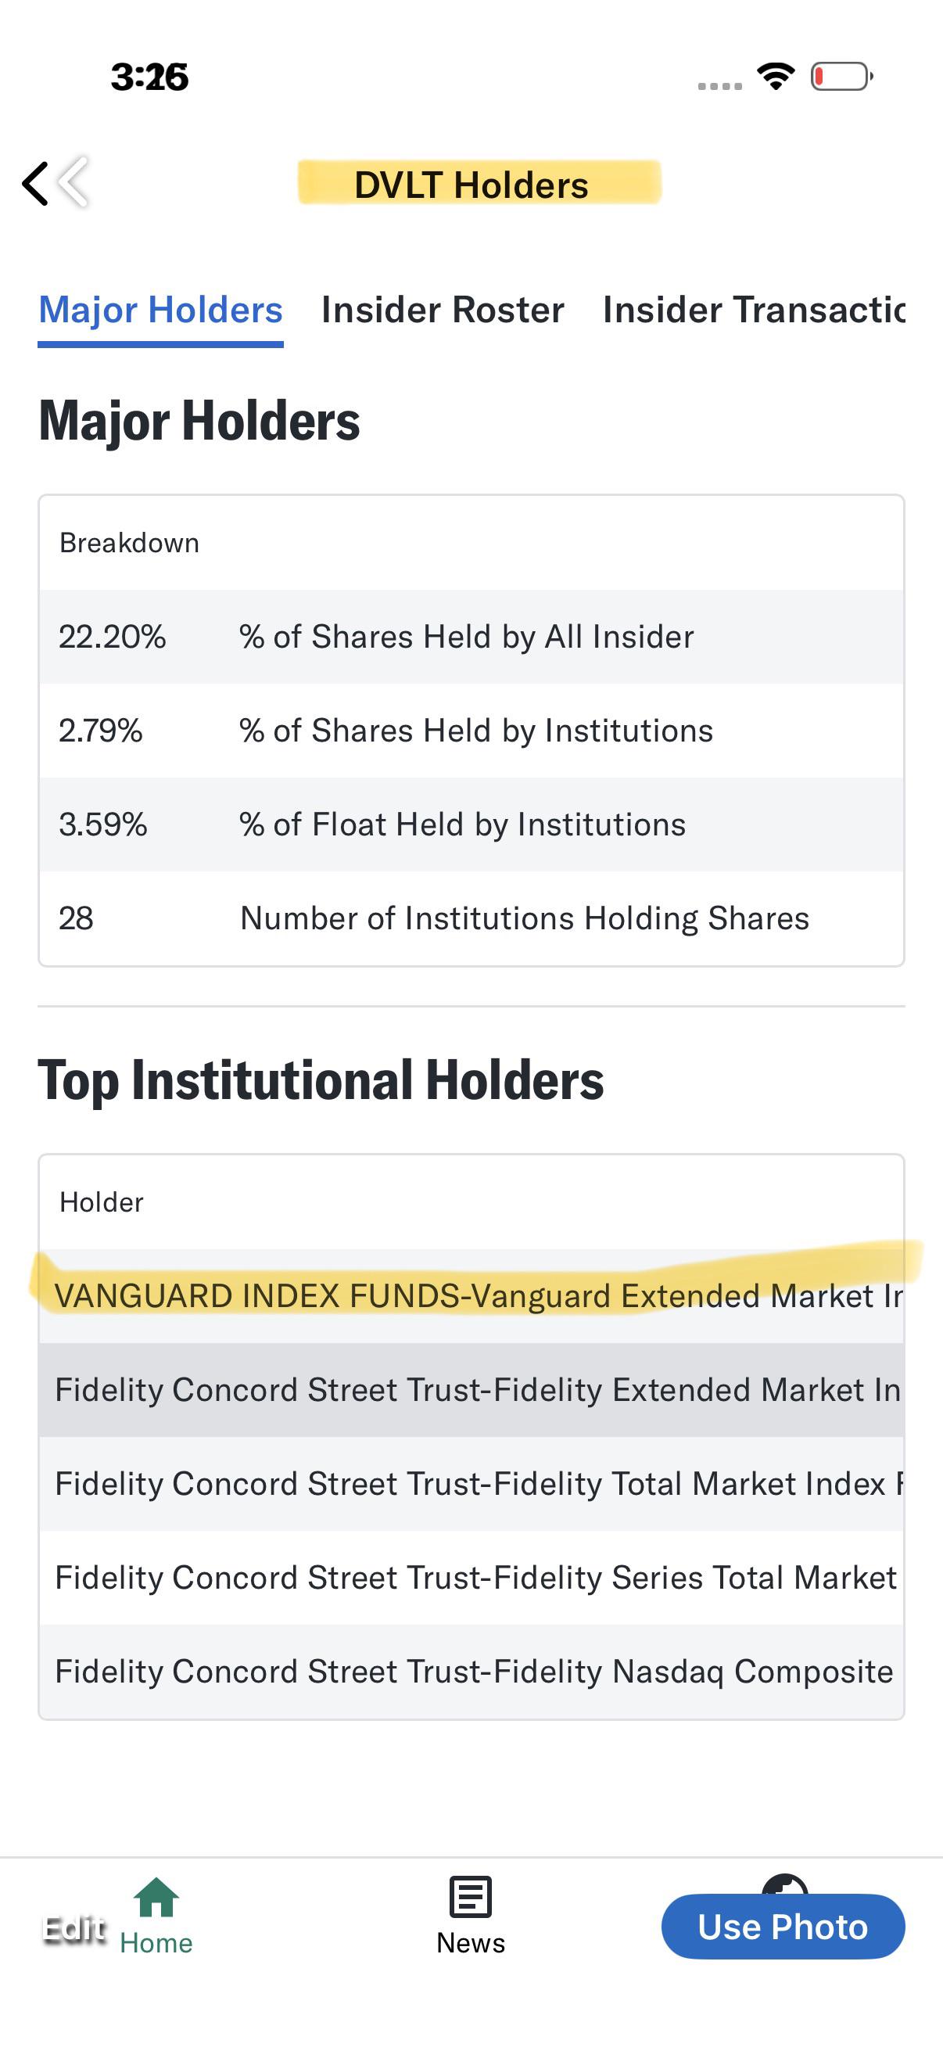Go to Home via house icon
943x2051 pixels.
tap(156, 1898)
